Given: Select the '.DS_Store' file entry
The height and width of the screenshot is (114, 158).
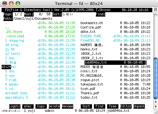Looking at the screenshot, I should coord(40,32).
